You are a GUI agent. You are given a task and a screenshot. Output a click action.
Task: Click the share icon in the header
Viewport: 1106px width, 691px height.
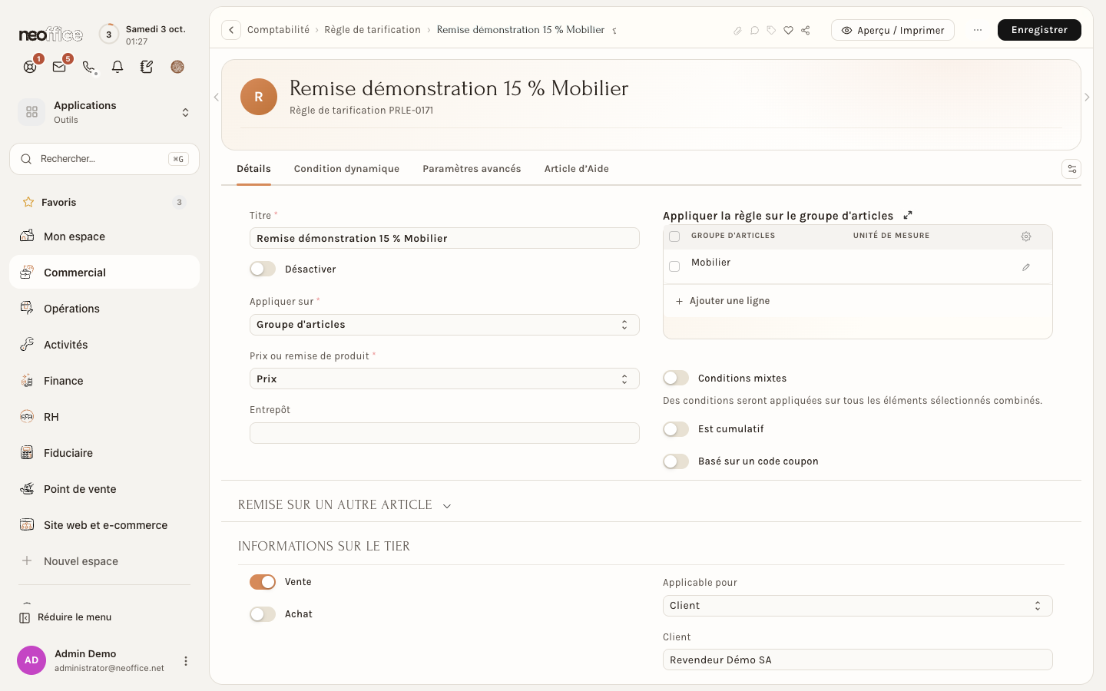click(805, 31)
